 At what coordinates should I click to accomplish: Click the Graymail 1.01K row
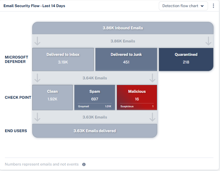(95, 106)
